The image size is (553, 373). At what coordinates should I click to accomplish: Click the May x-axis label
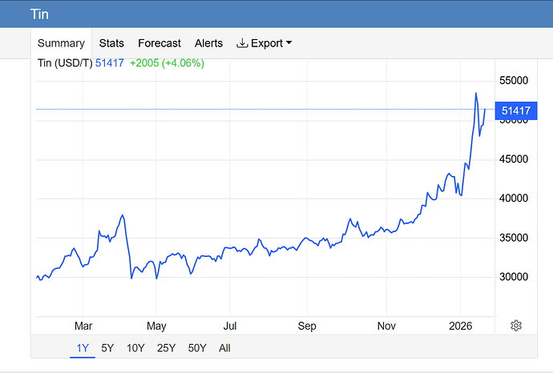click(156, 326)
